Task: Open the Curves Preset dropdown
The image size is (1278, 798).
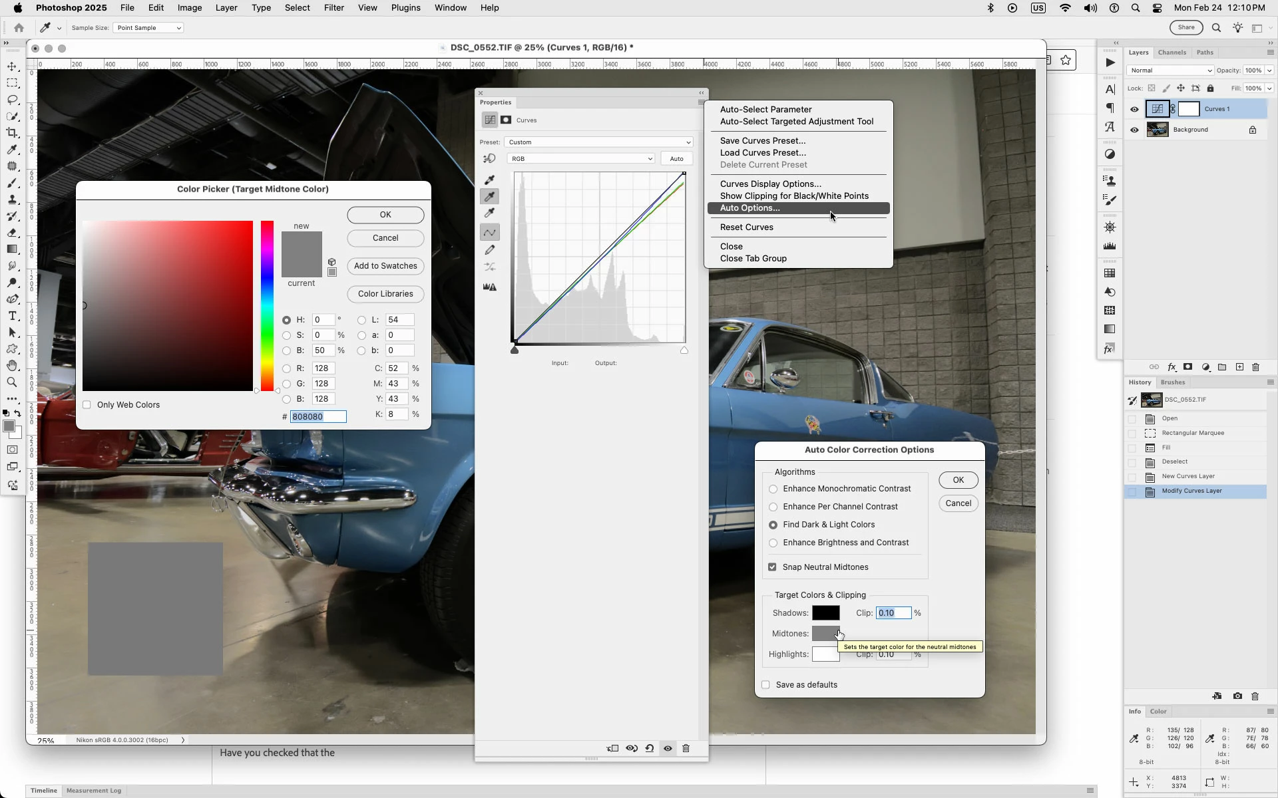Action: 598,142
